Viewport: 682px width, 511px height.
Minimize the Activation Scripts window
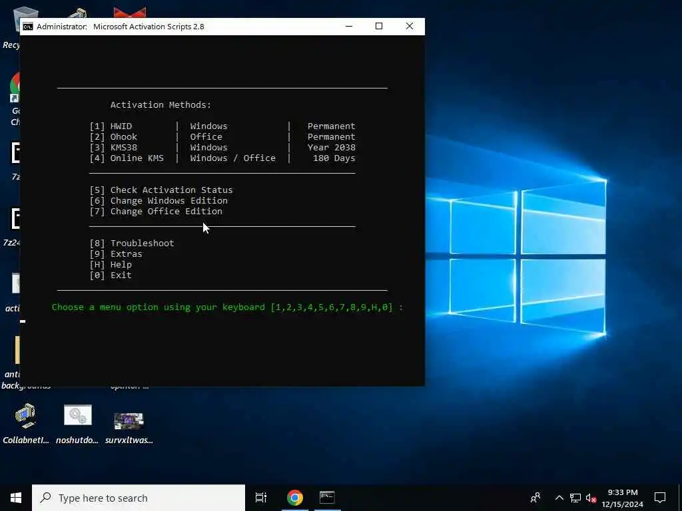[x=349, y=26]
